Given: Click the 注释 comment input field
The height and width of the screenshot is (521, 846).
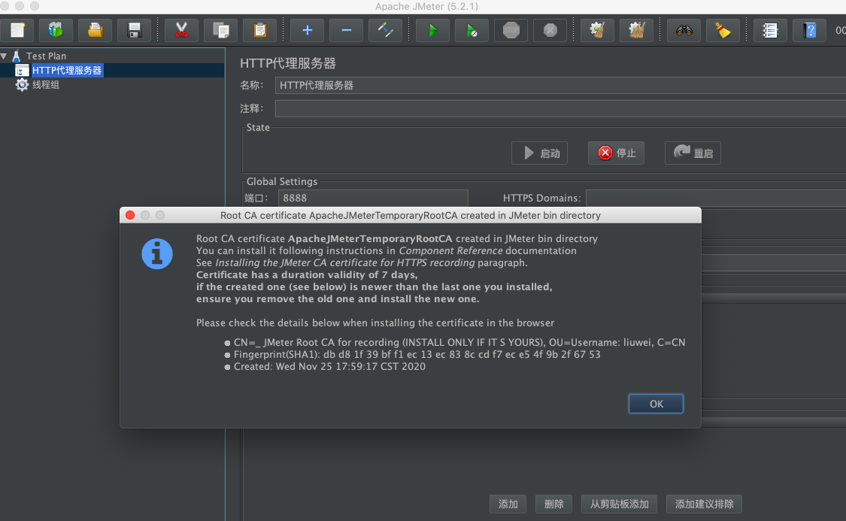Looking at the screenshot, I should tap(560, 108).
